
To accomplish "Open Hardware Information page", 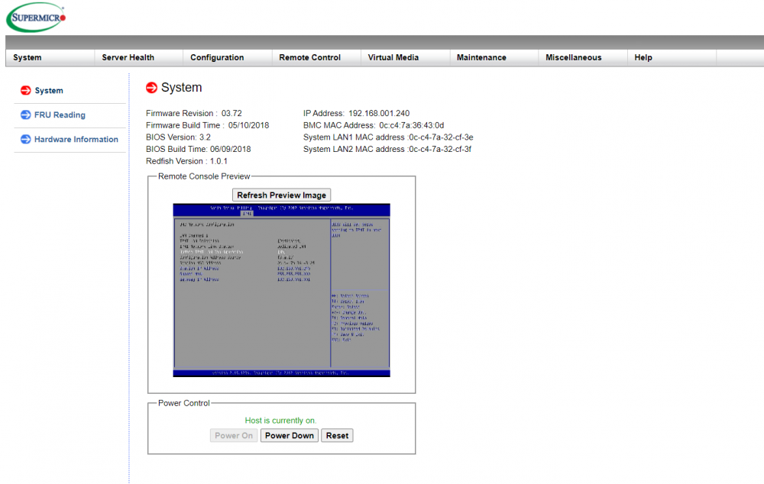I will coord(76,139).
